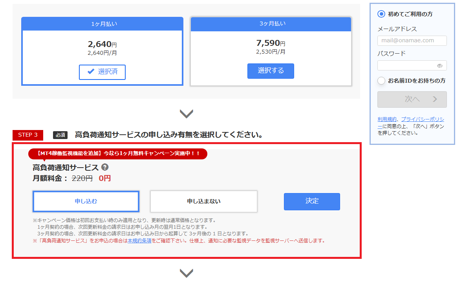Choose 申し込む for the notification service
463x289 pixels.
(86, 201)
